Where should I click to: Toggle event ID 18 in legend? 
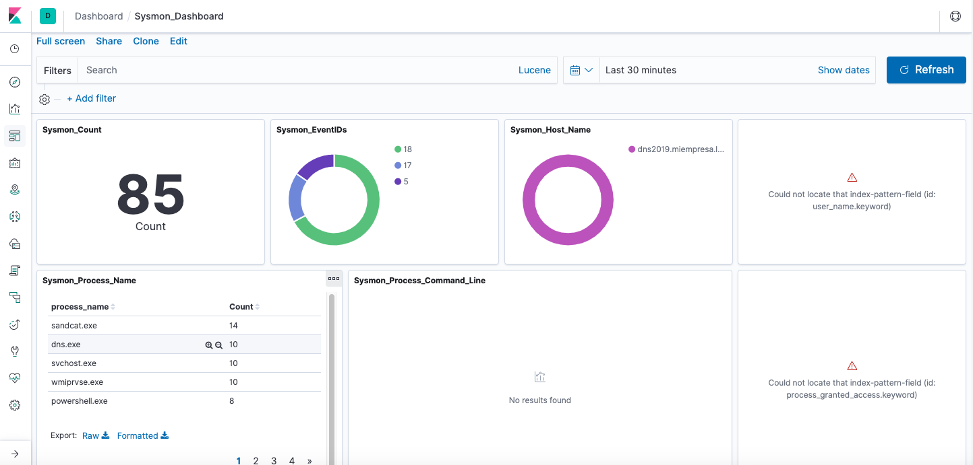pos(403,149)
